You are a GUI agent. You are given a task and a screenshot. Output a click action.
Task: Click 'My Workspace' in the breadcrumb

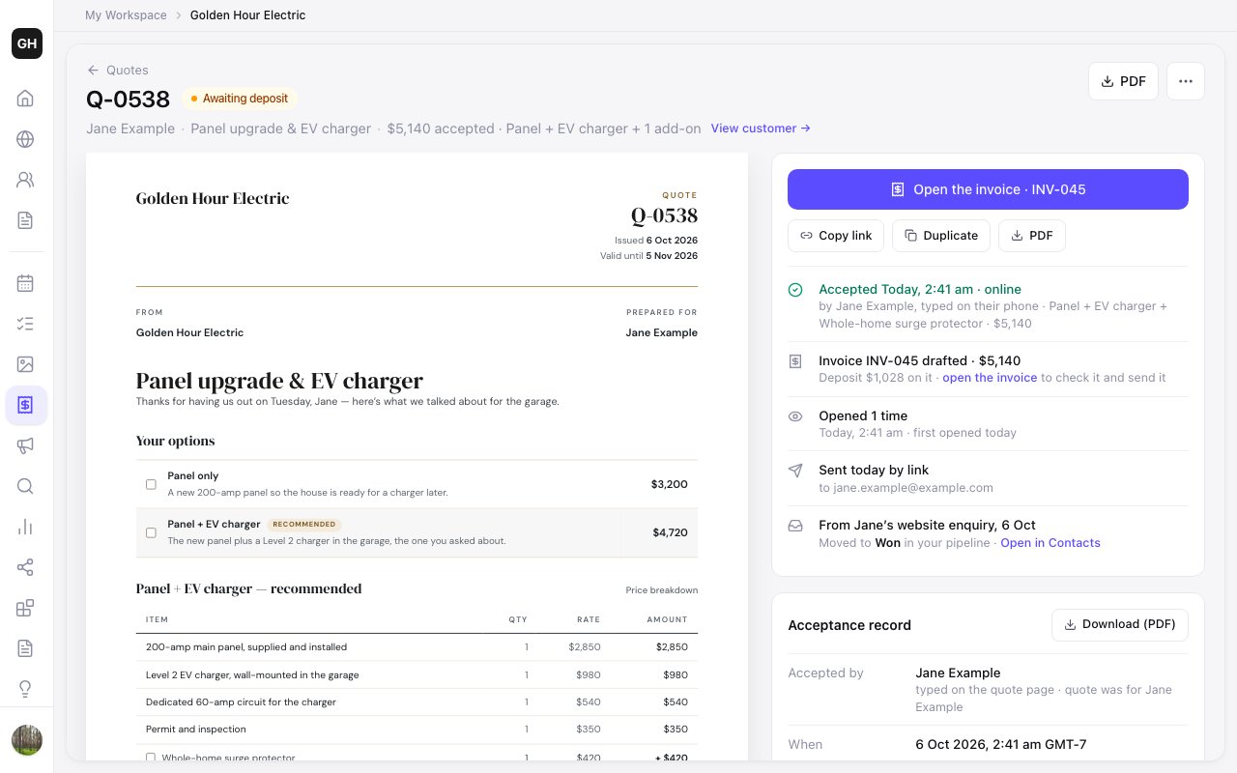126,15
